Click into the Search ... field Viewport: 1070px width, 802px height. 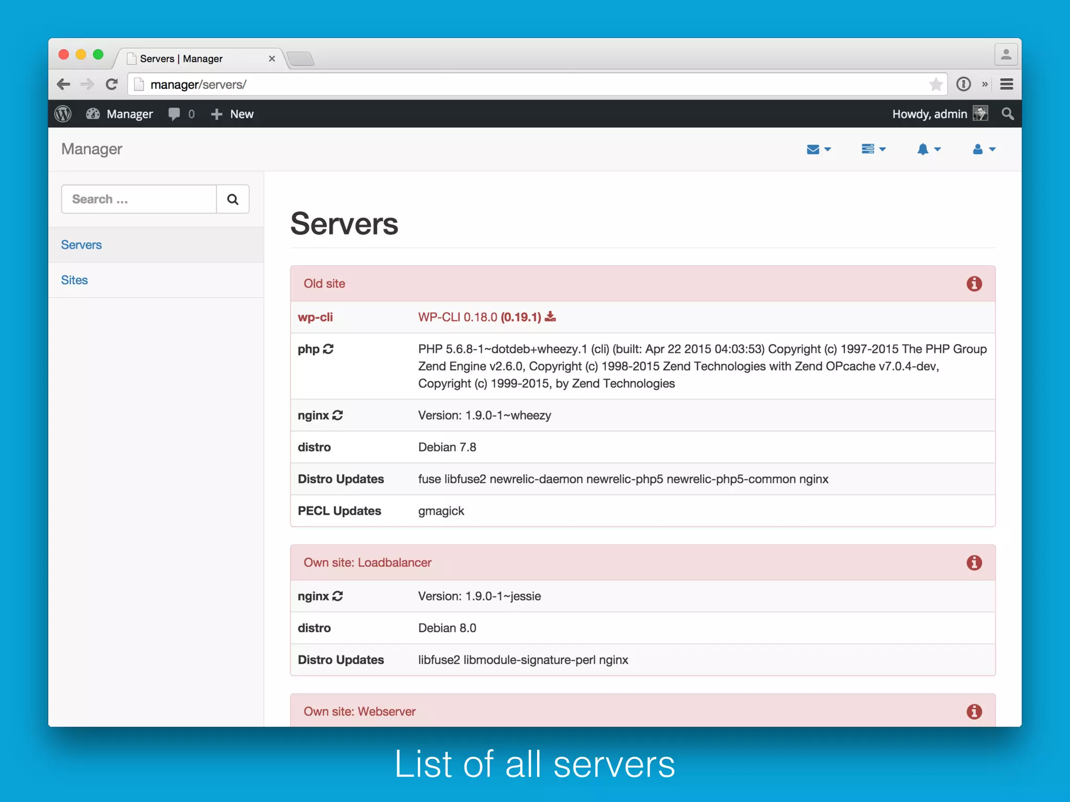click(x=139, y=199)
